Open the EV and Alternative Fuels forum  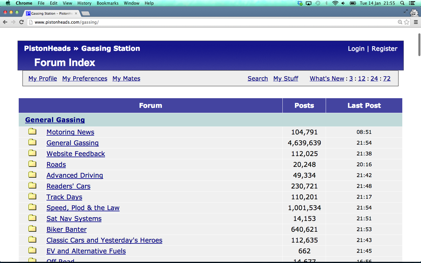86,251
